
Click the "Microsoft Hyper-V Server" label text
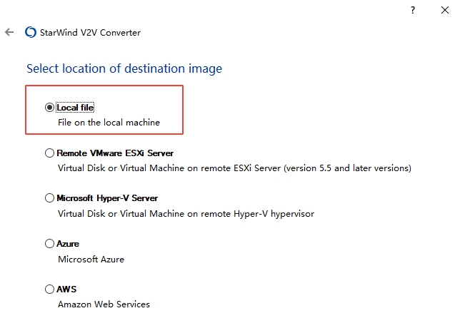(x=107, y=198)
